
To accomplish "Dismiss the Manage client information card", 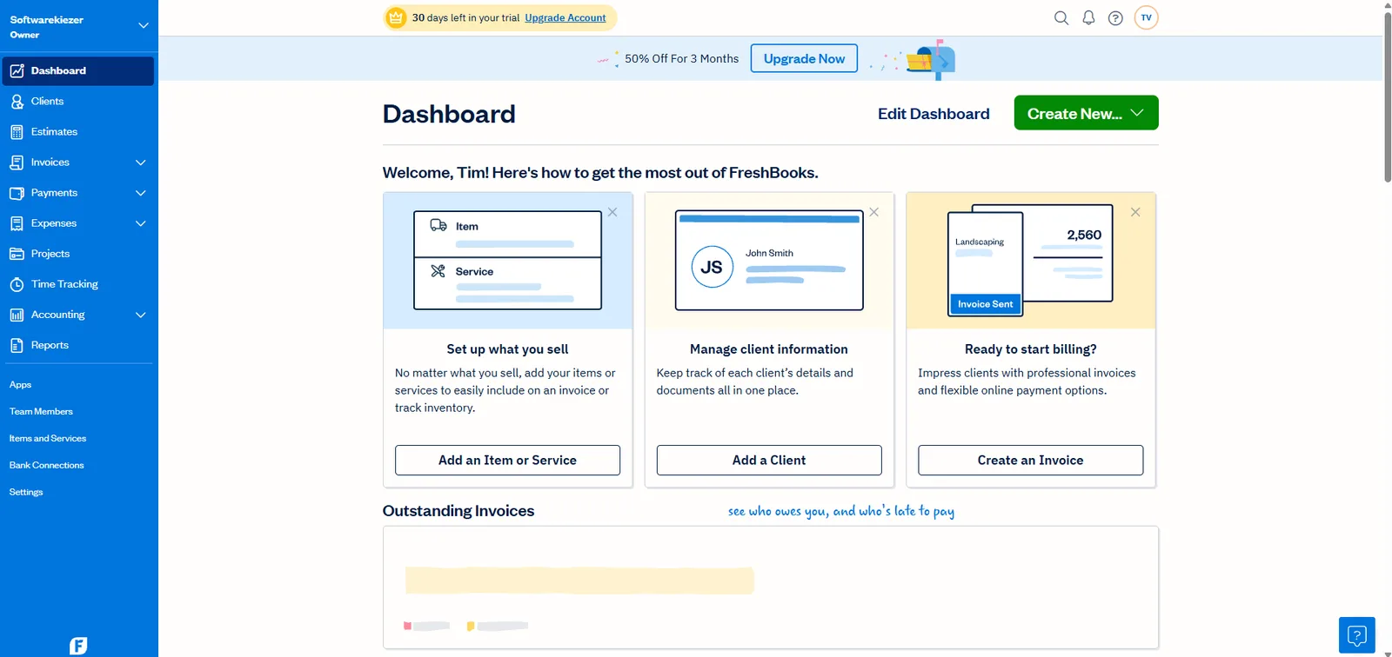I will (x=874, y=212).
